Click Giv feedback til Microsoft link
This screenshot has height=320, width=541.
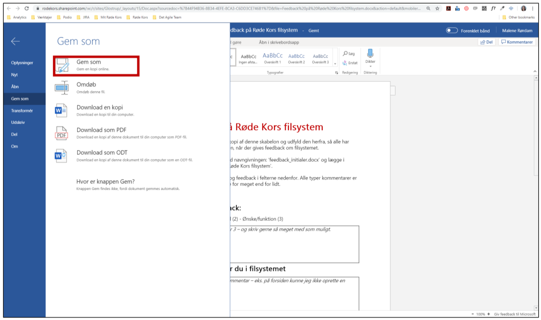515,314
